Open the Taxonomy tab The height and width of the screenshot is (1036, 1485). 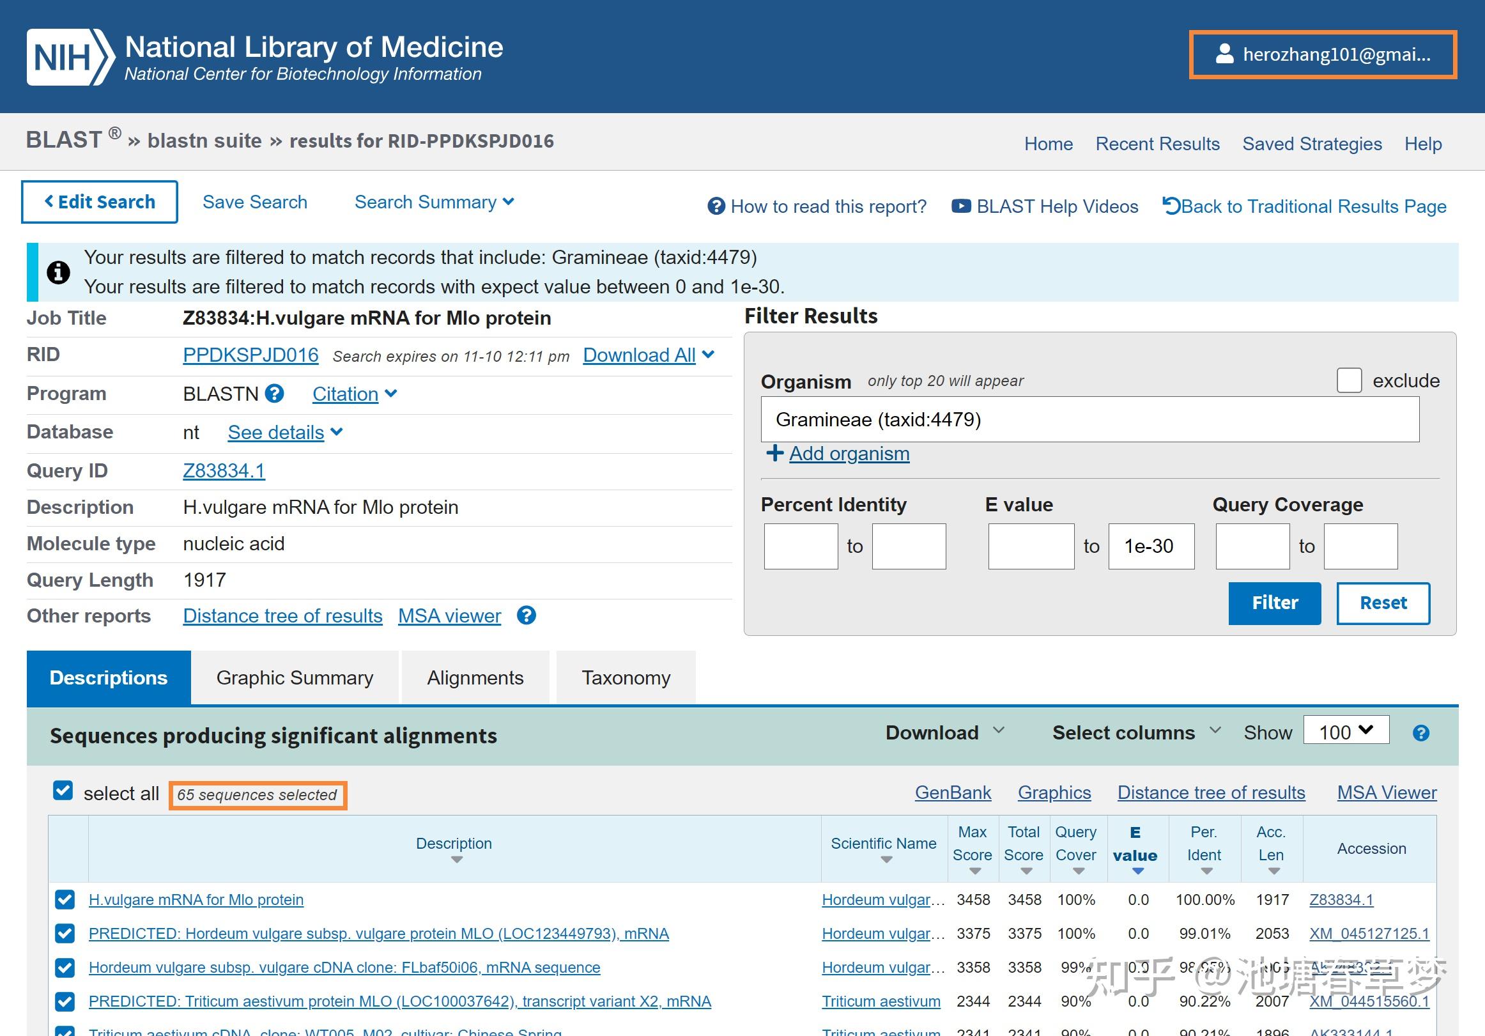(626, 677)
